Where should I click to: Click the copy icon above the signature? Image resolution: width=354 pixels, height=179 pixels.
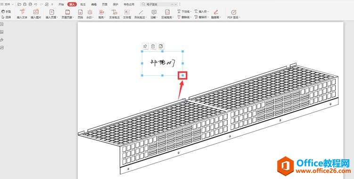[161, 46]
